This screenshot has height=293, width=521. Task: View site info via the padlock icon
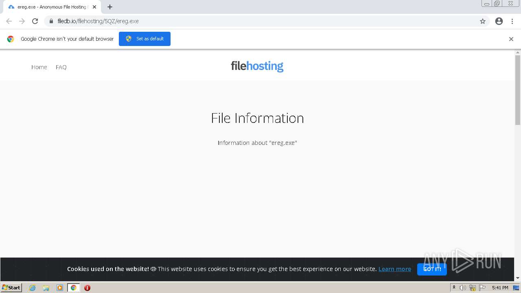pyautogui.click(x=51, y=21)
